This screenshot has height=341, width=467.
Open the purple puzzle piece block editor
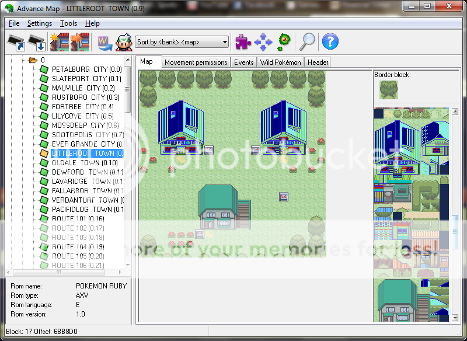pyautogui.click(x=243, y=41)
